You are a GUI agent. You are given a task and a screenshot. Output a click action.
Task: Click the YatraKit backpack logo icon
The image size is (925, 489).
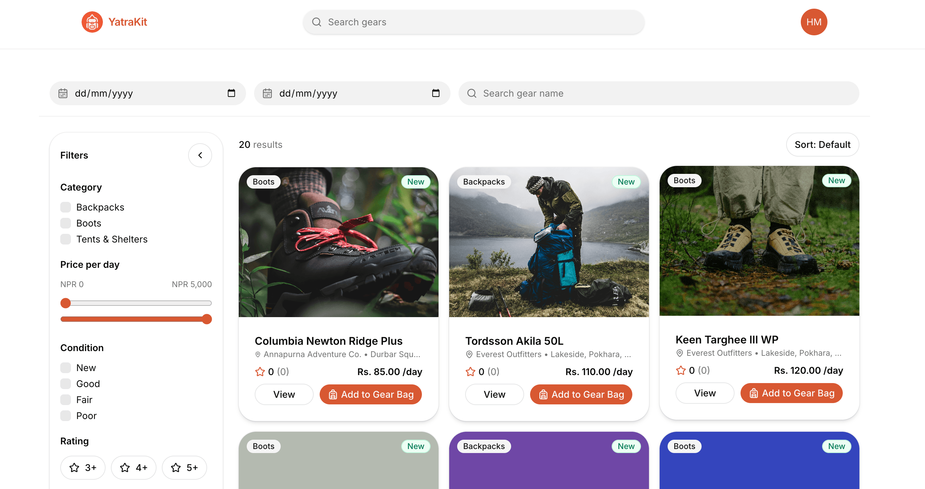point(92,22)
